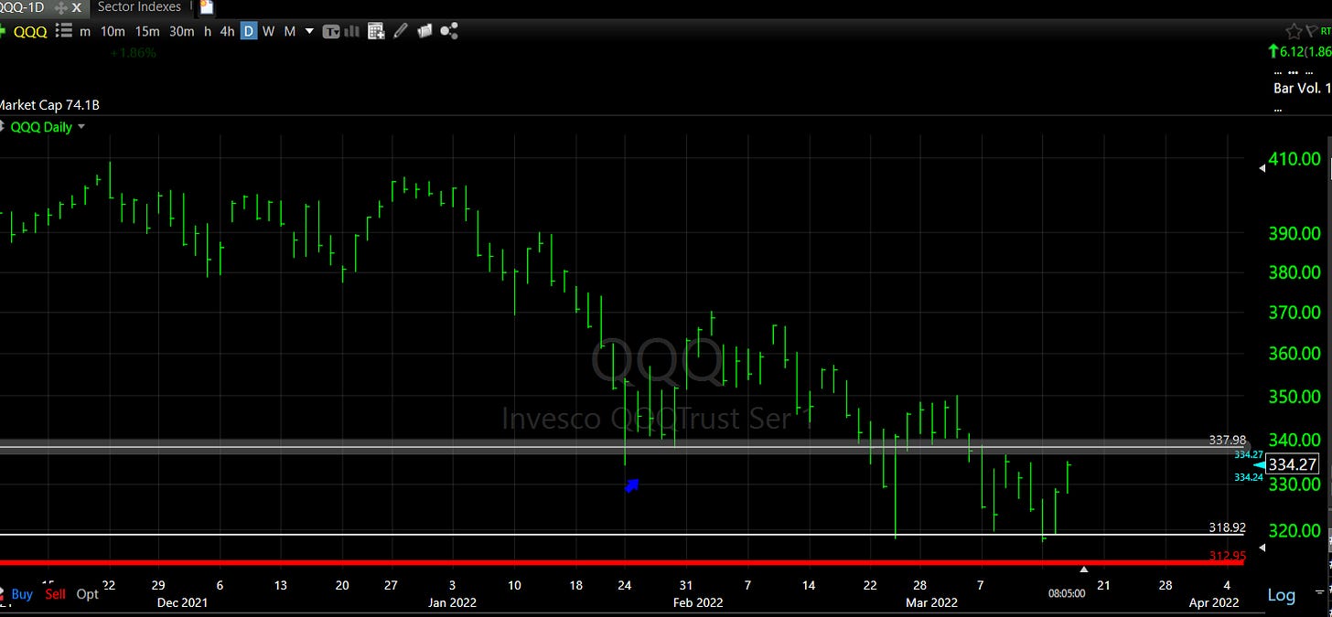Select the m minute timeframe

(85, 31)
